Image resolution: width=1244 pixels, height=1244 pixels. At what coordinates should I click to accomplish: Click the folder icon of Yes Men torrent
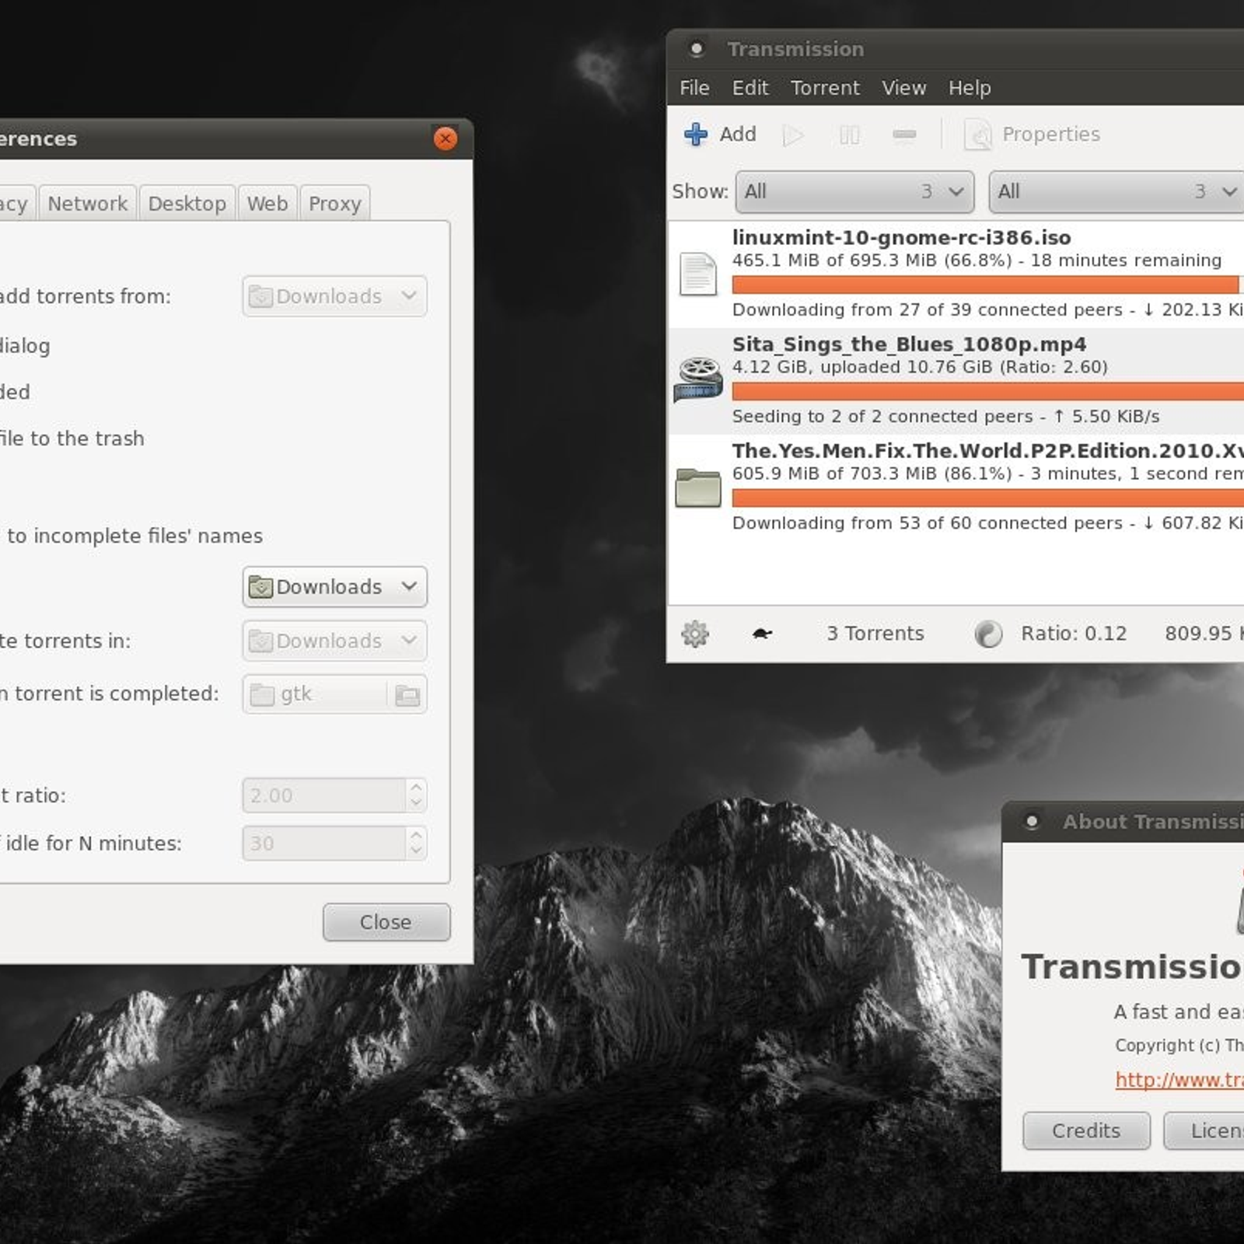(697, 487)
